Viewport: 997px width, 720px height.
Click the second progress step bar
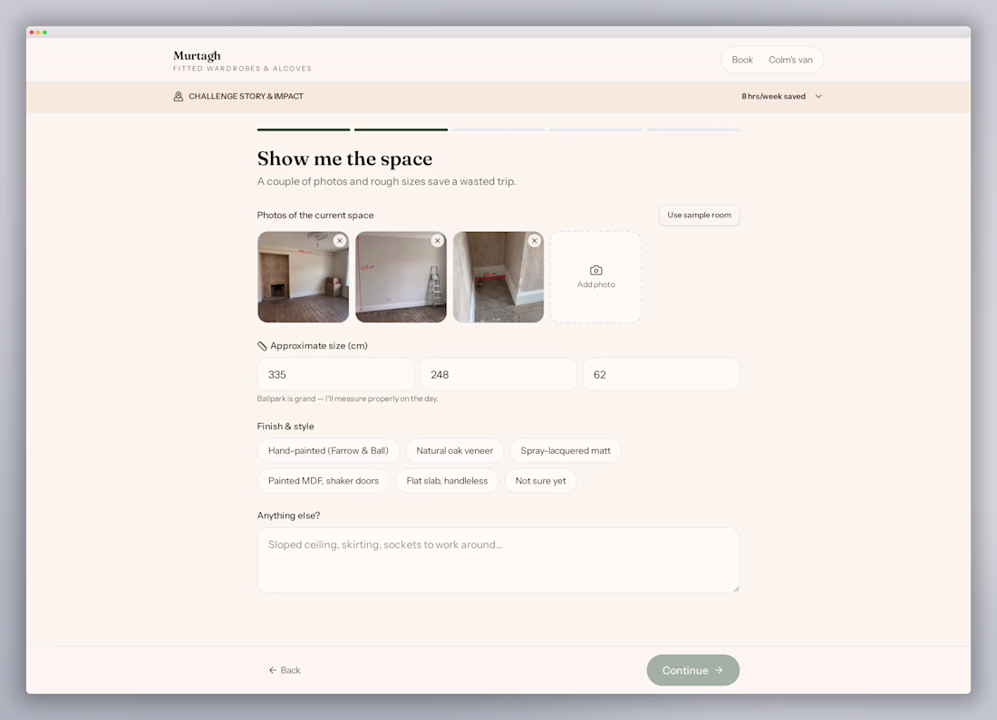click(402, 130)
